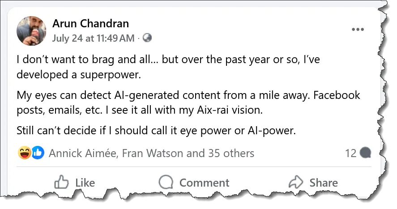
Task: Click the 12 comments count
Action: point(350,154)
